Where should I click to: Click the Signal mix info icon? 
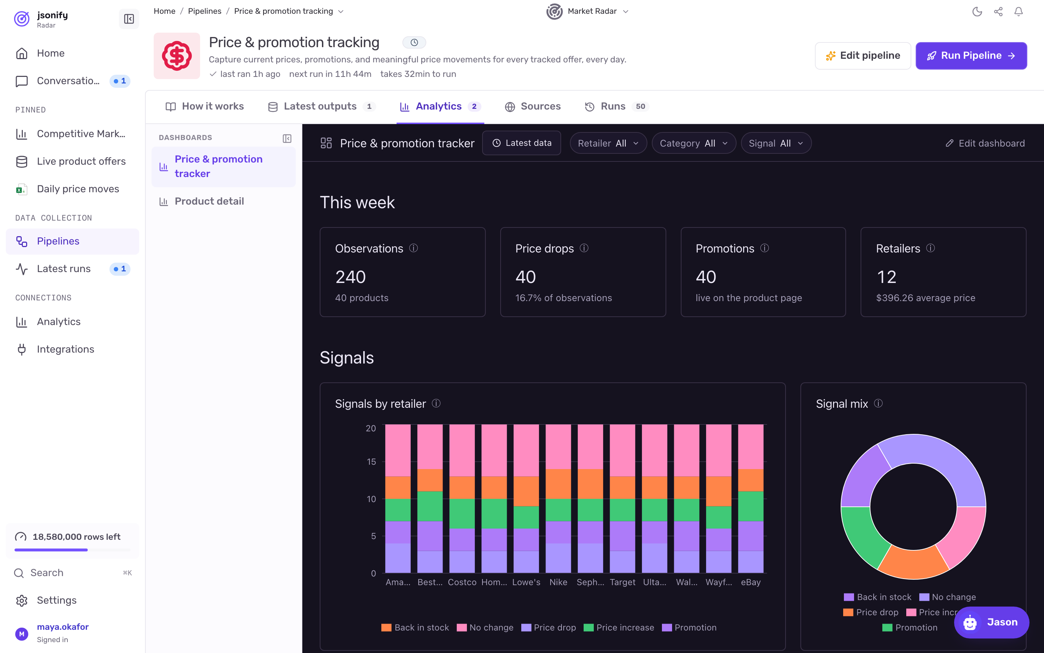point(878,403)
